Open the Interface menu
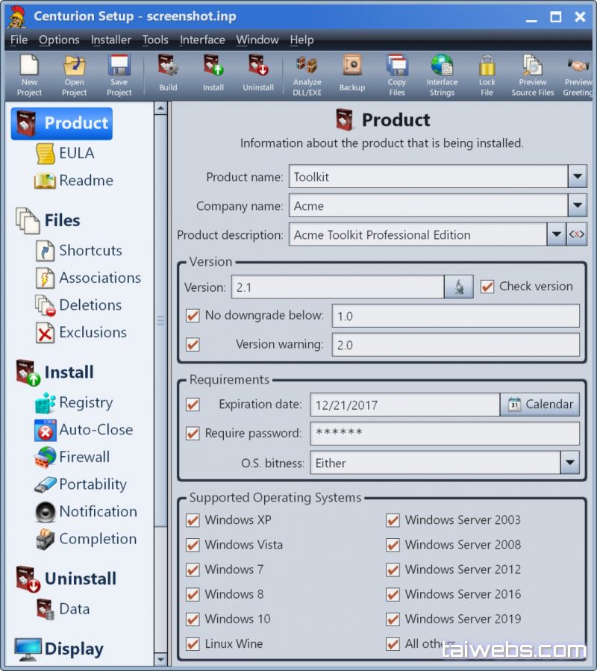The image size is (597, 671). [202, 40]
